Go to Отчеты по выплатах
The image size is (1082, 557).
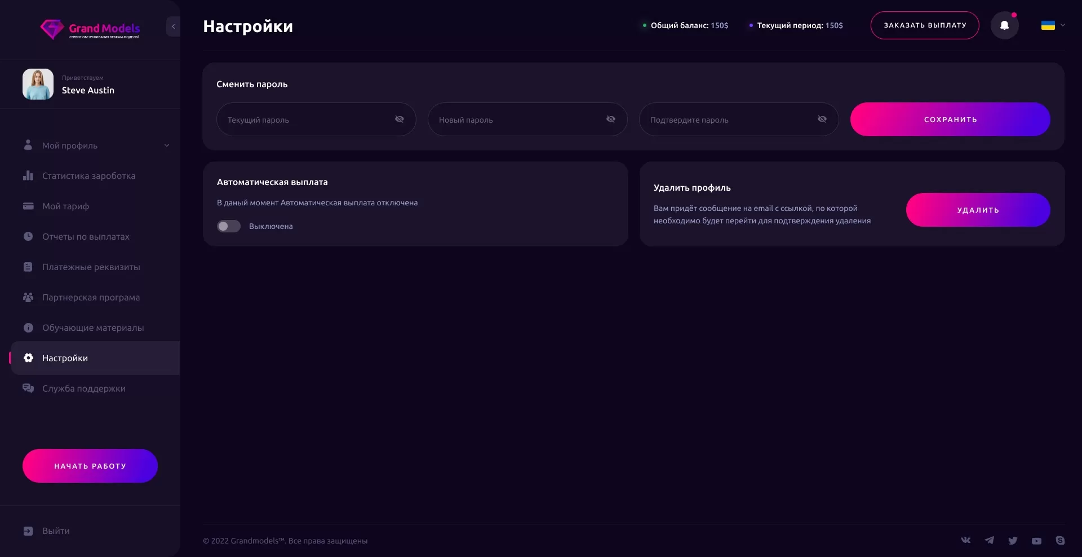tap(86, 237)
